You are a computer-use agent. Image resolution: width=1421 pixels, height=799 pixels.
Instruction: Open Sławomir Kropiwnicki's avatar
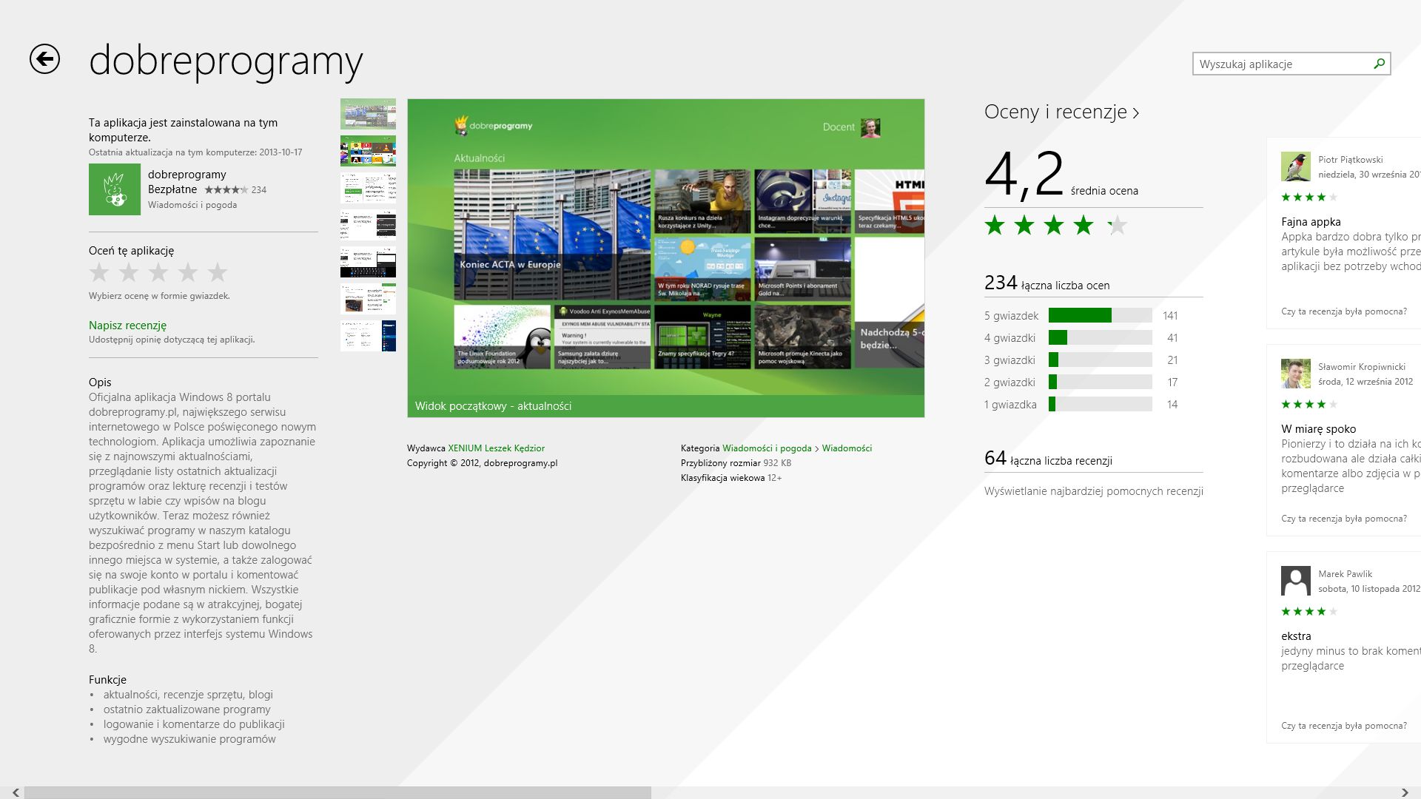tap(1296, 374)
